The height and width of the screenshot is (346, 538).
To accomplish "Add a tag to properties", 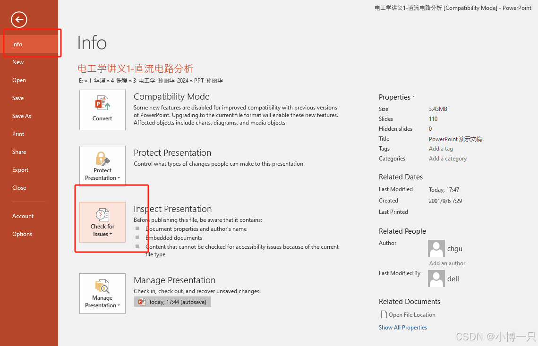I will pyautogui.click(x=441, y=149).
